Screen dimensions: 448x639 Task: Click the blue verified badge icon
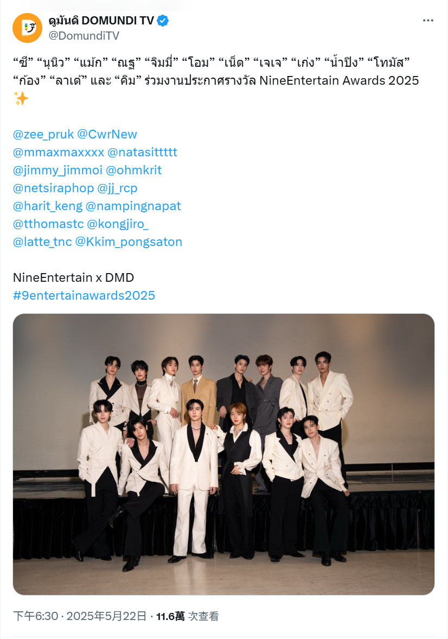[x=163, y=21]
